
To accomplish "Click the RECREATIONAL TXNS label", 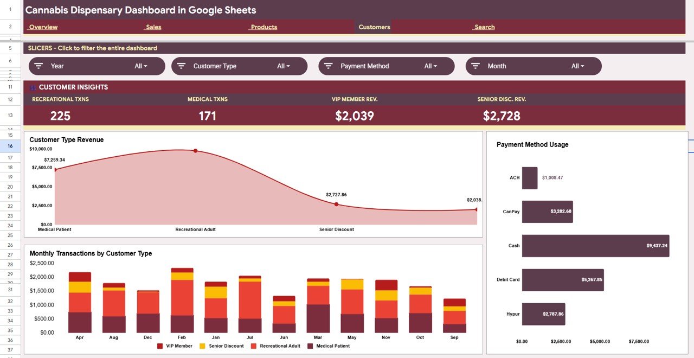I will click(x=60, y=99).
